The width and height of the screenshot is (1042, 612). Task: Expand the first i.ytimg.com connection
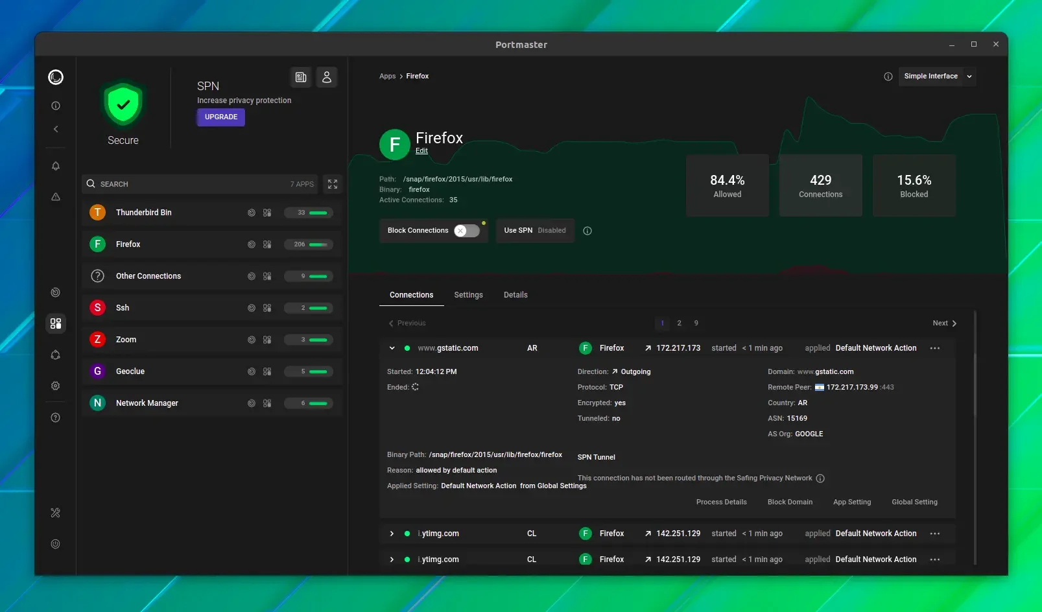coord(392,534)
